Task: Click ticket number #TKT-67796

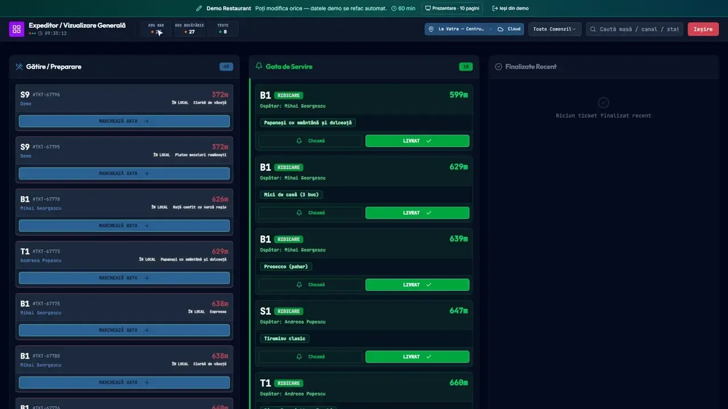Action: [46, 95]
